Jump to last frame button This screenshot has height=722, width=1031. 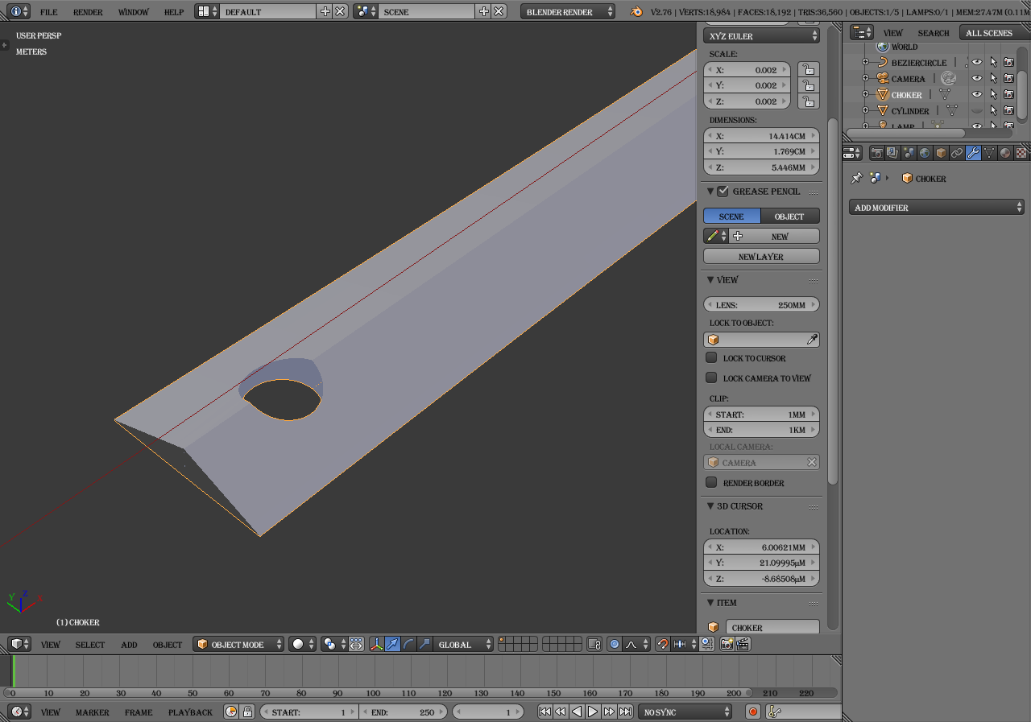[625, 712]
